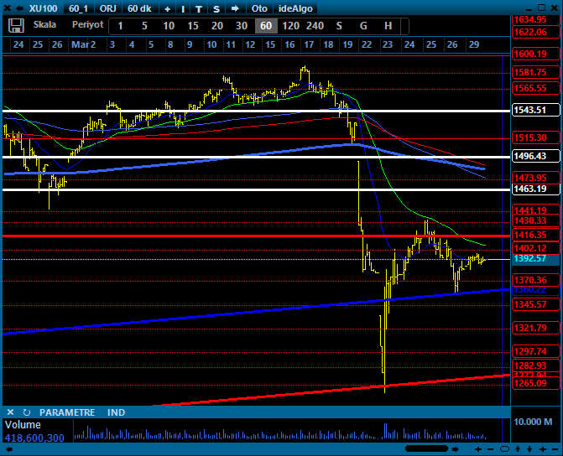Click the 1345.57 price level label

tap(535, 304)
